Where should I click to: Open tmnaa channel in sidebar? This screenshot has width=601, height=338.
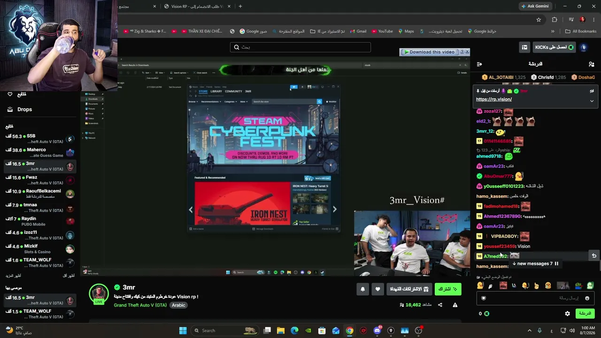40,208
